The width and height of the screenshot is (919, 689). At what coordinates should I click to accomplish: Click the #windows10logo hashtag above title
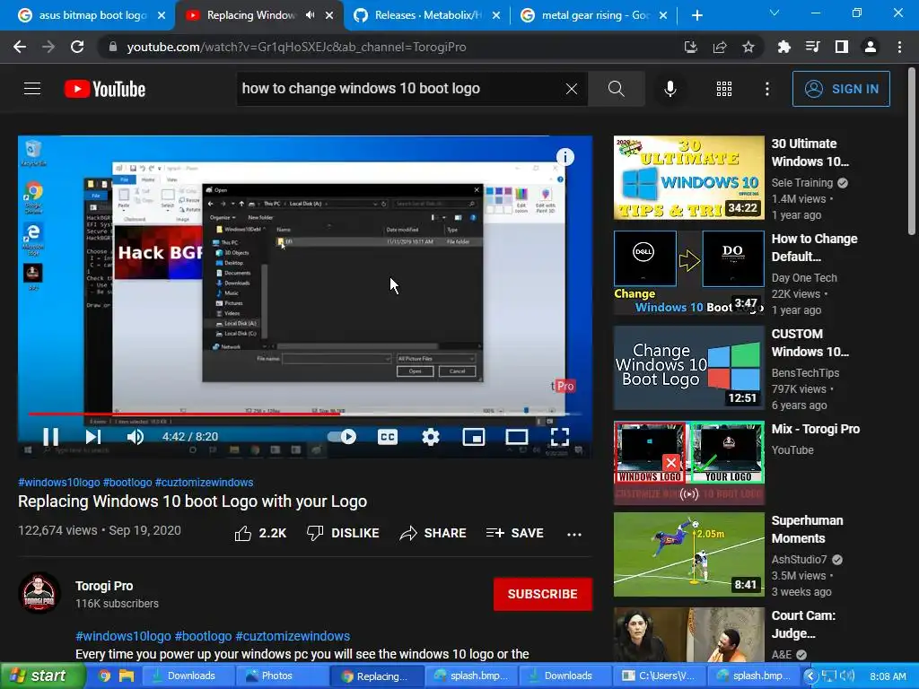[58, 482]
